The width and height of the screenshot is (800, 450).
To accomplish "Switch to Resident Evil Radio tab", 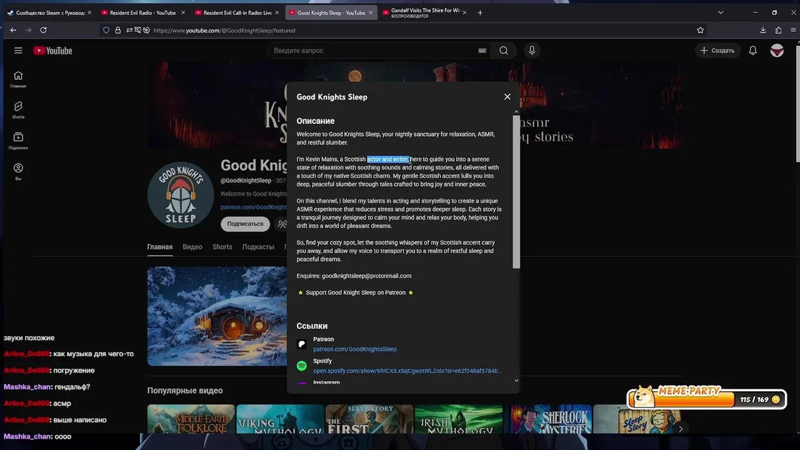I will point(142,12).
